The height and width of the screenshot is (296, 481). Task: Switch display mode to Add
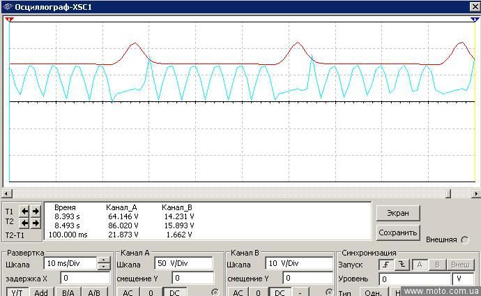[41, 292]
